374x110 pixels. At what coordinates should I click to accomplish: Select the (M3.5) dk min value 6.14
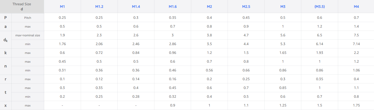pyautogui.click(x=319, y=44)
